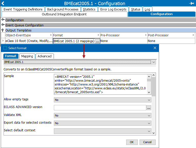Image resolution: width=196 pixels, height=148 pixels.
Task: Open the Error Log Excerpts tab
Action: coord(113,9)
